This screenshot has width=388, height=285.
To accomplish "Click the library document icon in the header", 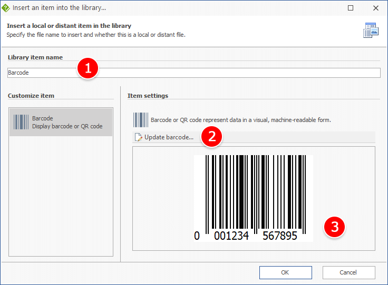I will pyautogui.click(x=371, y=30).
